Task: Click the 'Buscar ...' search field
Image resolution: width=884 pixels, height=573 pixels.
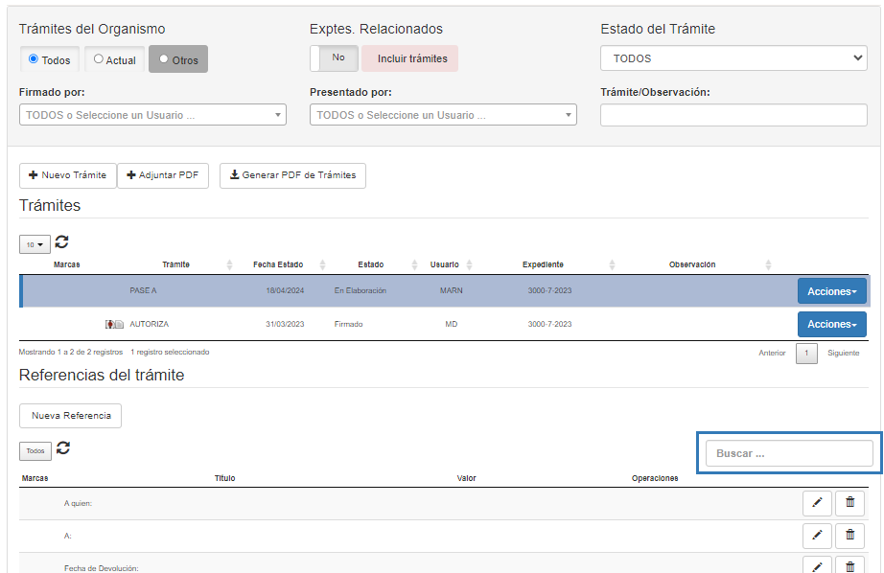Action: pyautogui.click(x=789, y=453)
